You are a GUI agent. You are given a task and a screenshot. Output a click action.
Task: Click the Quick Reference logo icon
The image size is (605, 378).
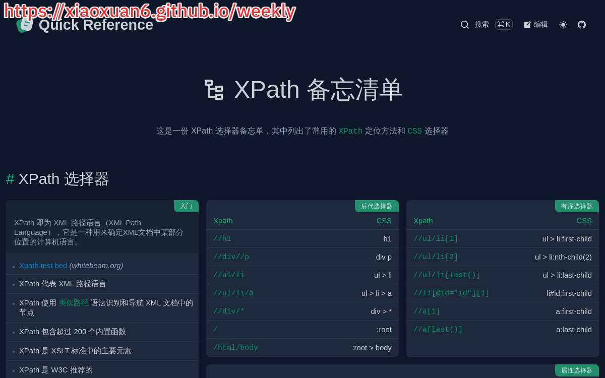tap(24, 25)
